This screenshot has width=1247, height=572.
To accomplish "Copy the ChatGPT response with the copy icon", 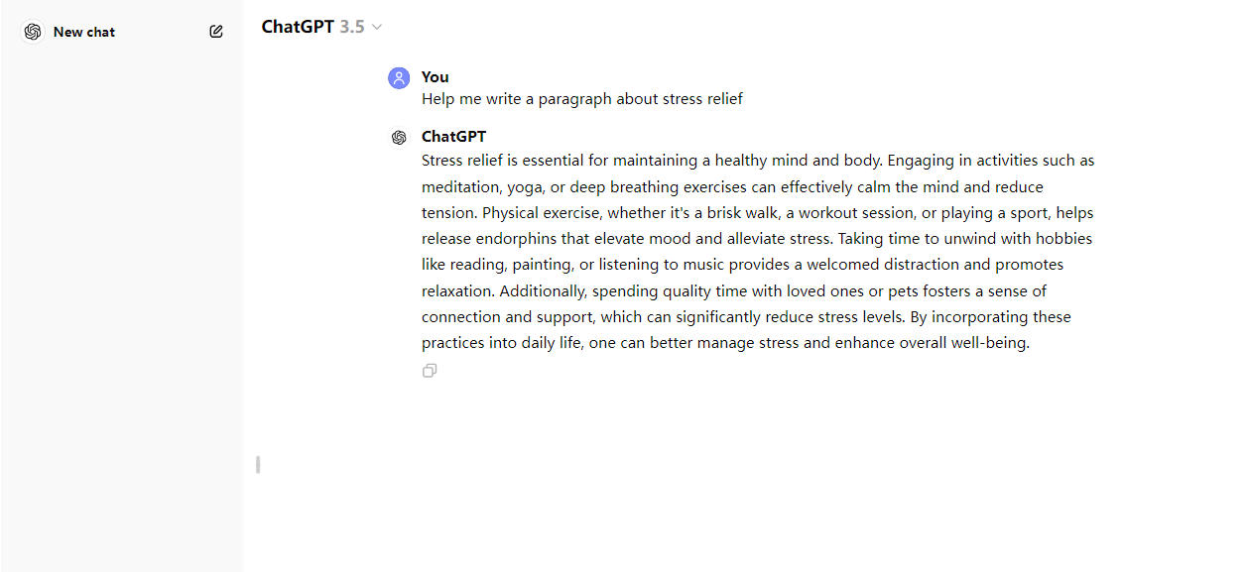I will [430, 371].
